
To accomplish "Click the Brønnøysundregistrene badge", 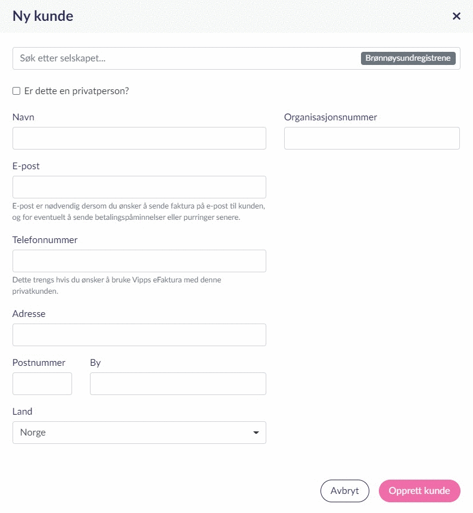I will pyautogui.click(x=408, y=58).
